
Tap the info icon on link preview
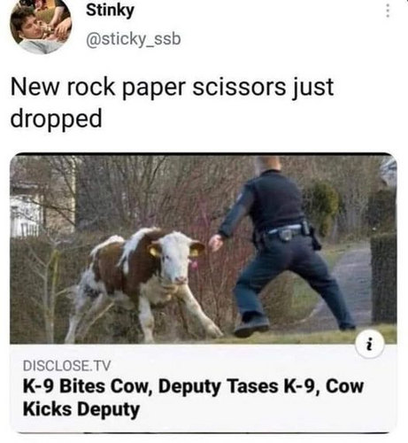370,345
